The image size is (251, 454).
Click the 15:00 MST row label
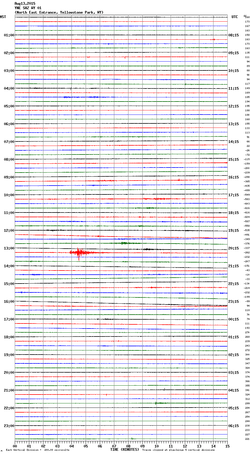tap(9, 284)
